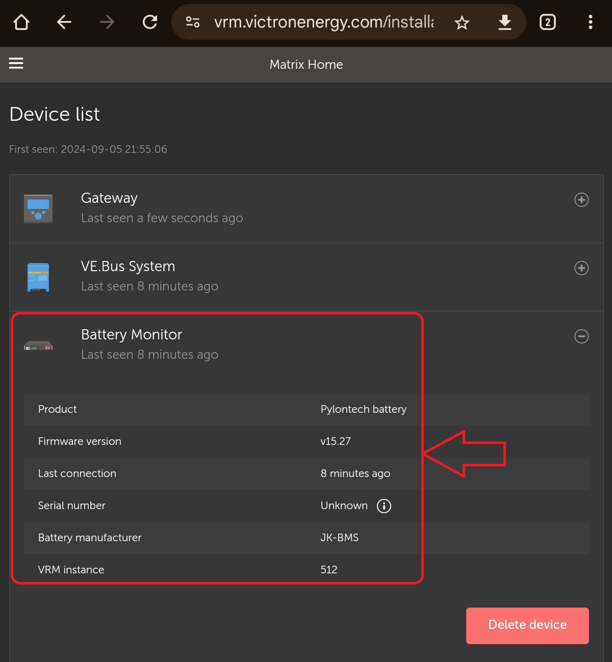The image size is (612, 662).
Task: Tap the download icon in the browser bar
Action: click(x=505, y=22)
